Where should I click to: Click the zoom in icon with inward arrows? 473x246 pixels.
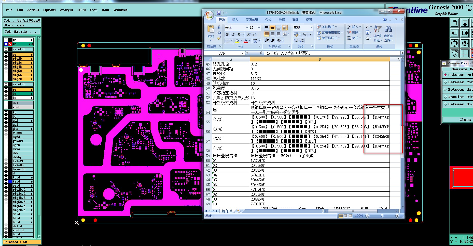click(455, 43)
